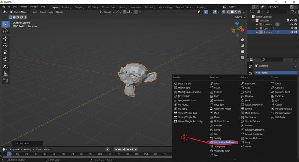The image size is (299, 162).
Task: Select the Add Cube tool
Action: tap(6, 81)
